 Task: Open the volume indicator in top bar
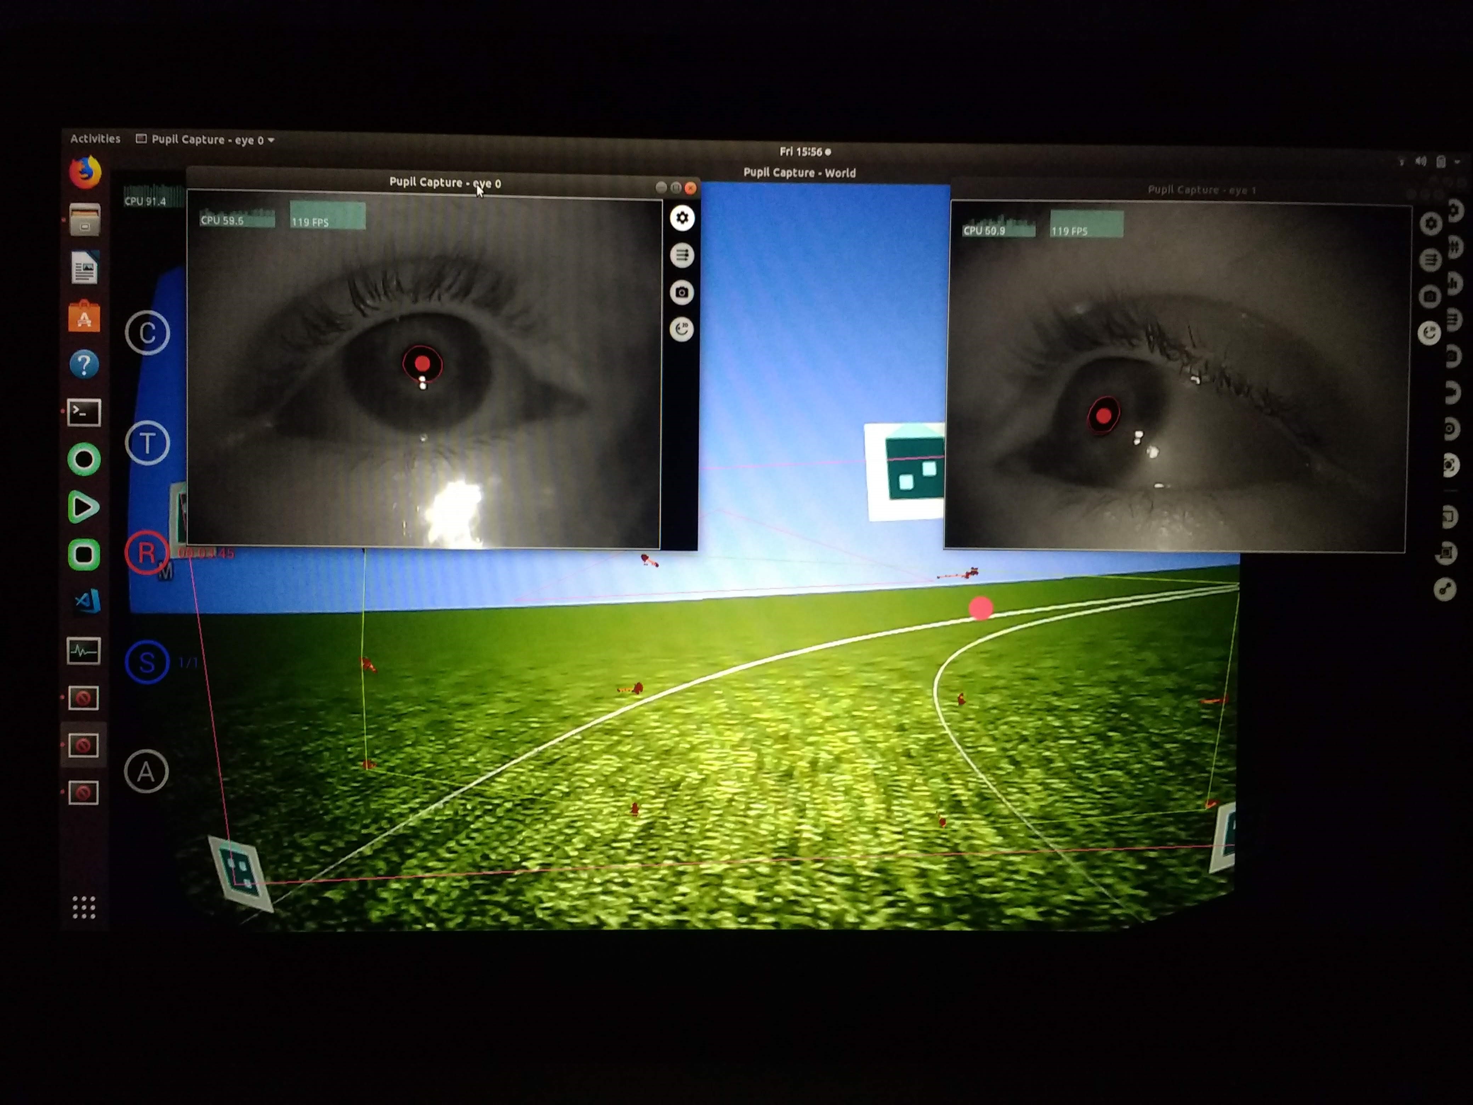1420,161
